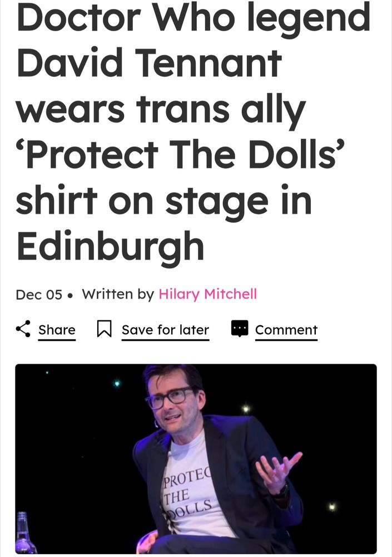The width and height of the screenshot is (392, 557).
Task: Click the eyeglasses in the photo
Action: [170, 398]
